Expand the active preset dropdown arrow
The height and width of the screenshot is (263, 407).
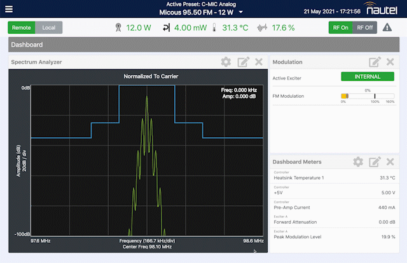tap(240, 12)
